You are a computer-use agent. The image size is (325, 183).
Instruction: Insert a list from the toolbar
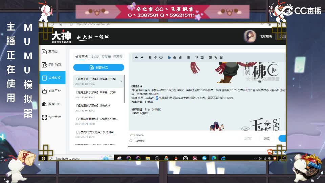click(188, 58)
